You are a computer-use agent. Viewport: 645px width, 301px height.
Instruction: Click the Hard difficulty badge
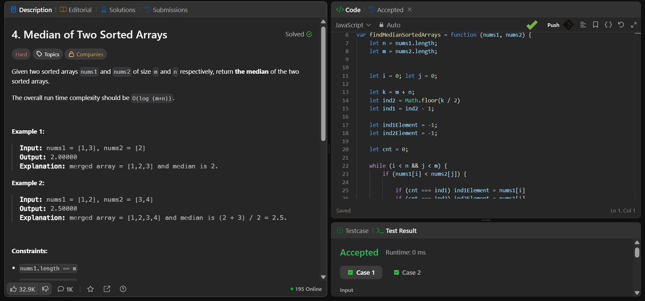coord(22,54)
